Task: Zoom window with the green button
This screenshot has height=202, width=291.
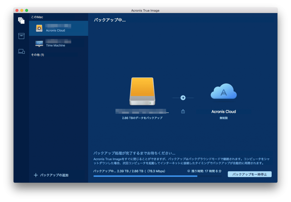Action: (26, 11)
